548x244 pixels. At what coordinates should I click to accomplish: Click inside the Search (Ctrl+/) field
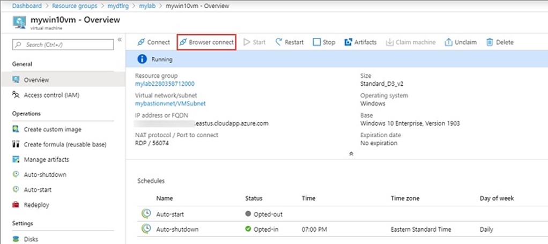pos(63,45)
